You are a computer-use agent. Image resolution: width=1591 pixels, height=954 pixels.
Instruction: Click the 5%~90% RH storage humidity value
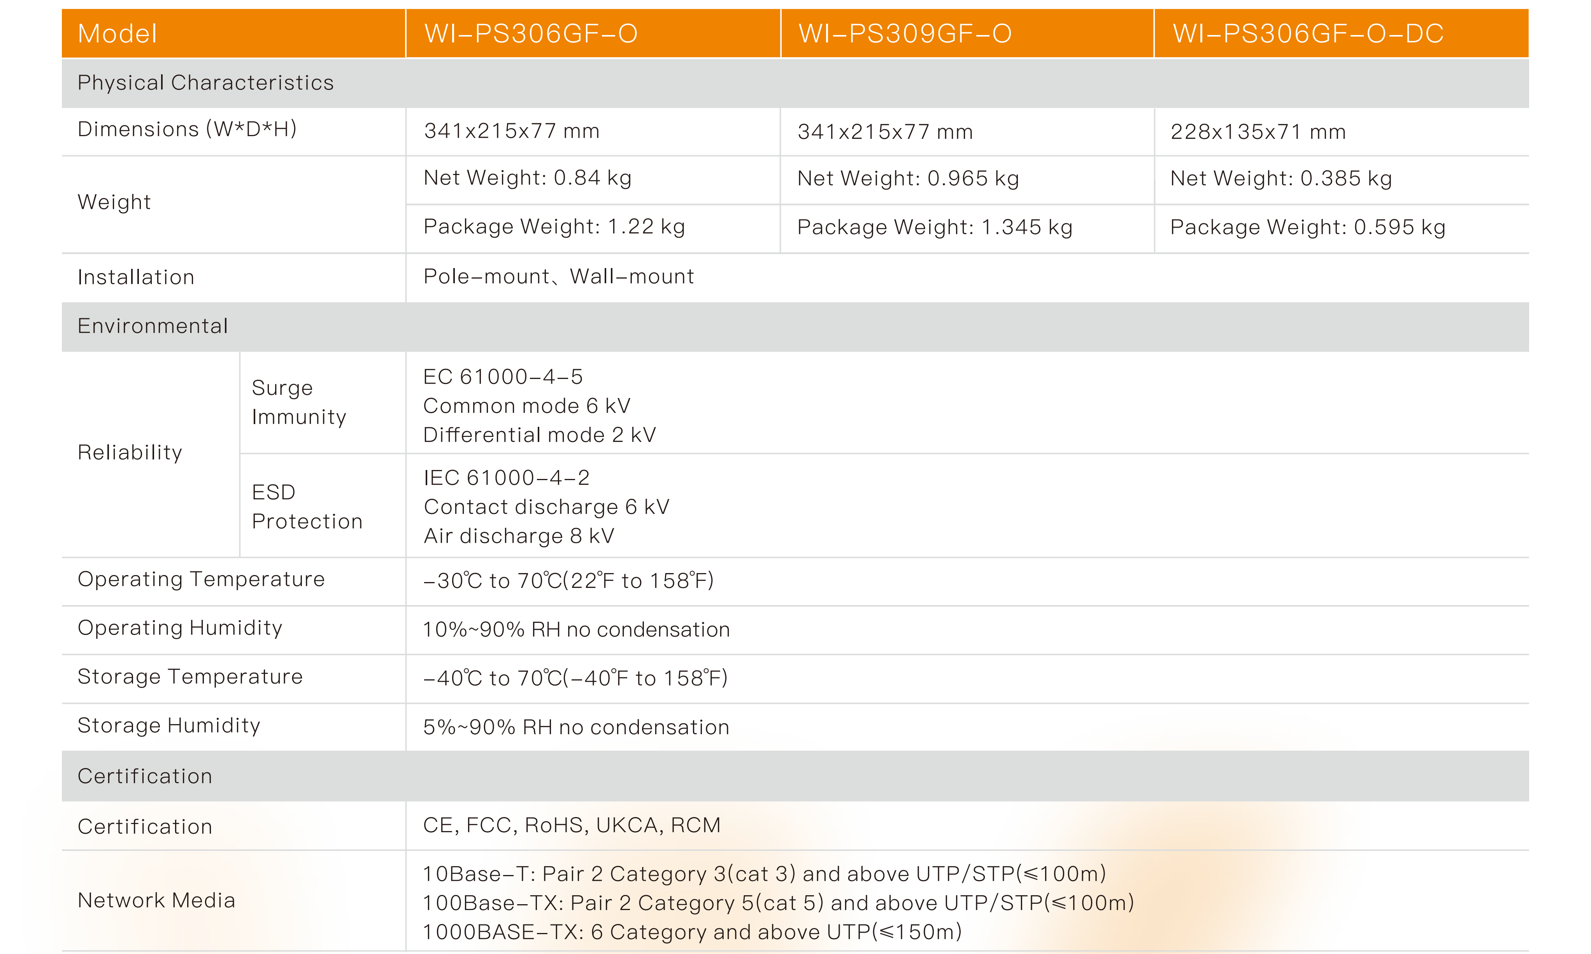coord(575,728)
